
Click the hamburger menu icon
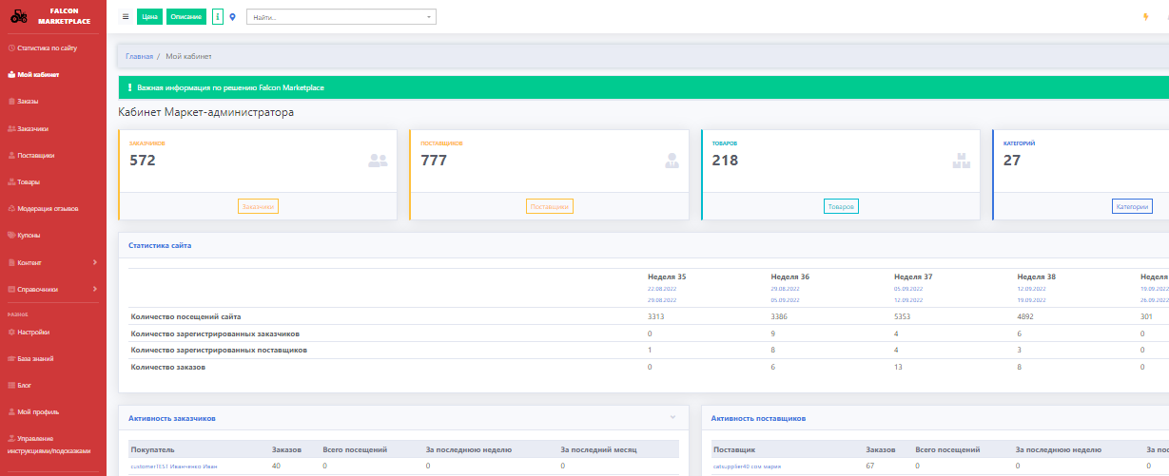pos(126,17)
